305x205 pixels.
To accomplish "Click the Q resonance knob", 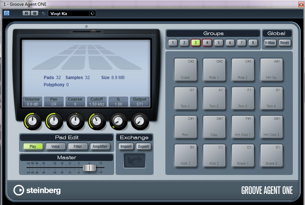I will pos(118,121).
